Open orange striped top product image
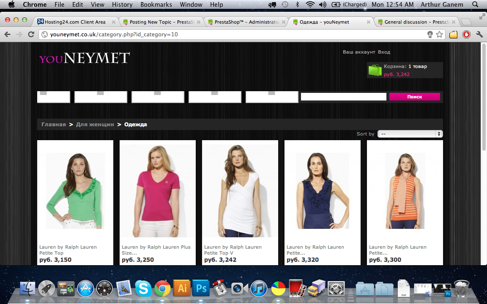Image resolution: width=487 pixels, height=304 pixels. (x=405, y=191)
